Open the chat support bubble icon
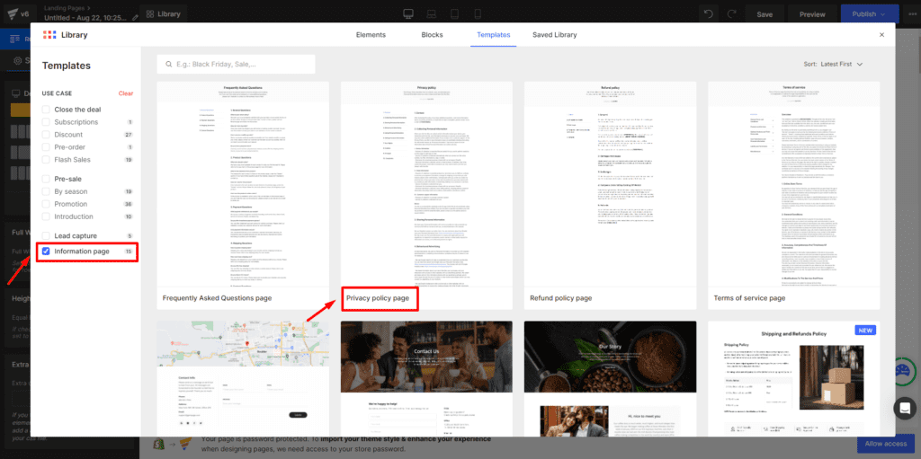This screenshot has height=459, width=921. tap(905, 409)
